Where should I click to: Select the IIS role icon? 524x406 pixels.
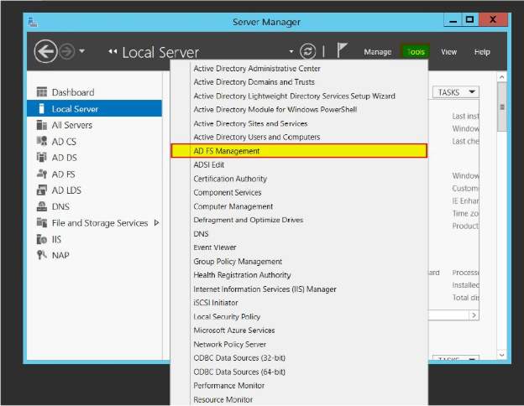click(x=42, y=239)
